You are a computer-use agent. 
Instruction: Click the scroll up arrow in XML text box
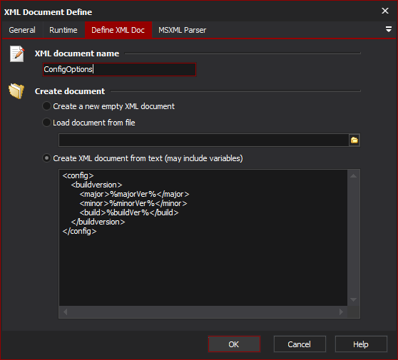pyautogui.click(x=353, y=176)
